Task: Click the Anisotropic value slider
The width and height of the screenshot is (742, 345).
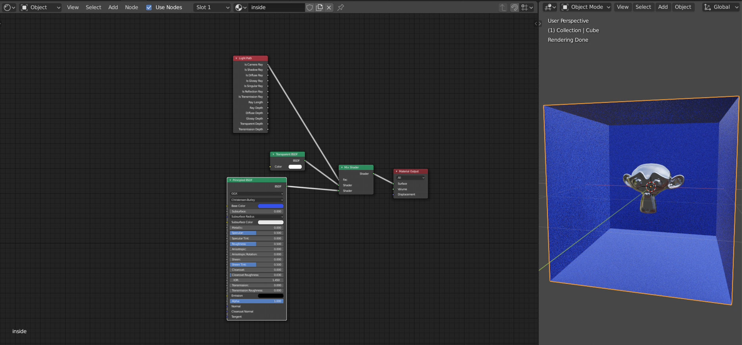Action: click(257, 249)
